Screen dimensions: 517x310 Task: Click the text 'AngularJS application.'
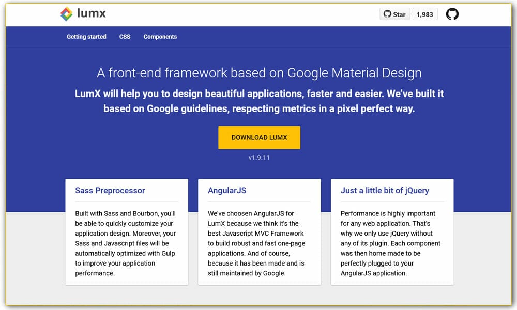(x=374, y=273)
